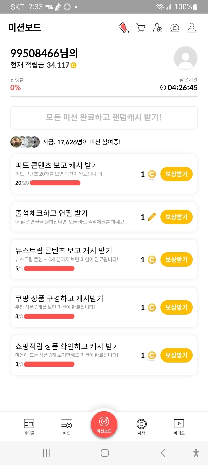Tap the gray profile avatar picture
The width and height of the screenshot is (208, 465).
point(185,58)
